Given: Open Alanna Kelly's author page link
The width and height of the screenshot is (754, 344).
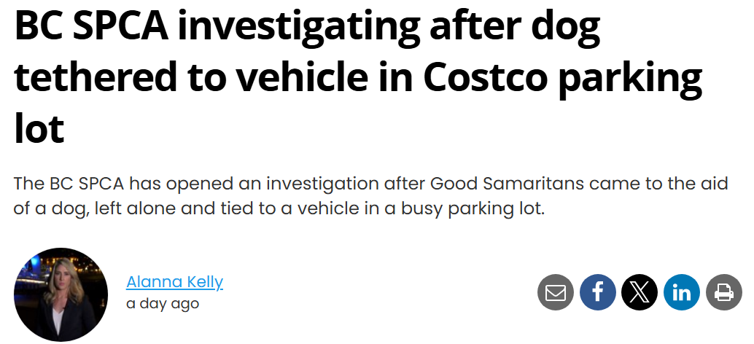Looking at the screenshot, I should tap(174, 282).
